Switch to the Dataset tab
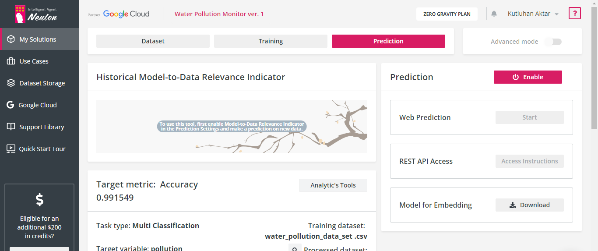Screen dimensions: 598x251 153,41
